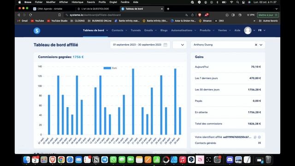This screenshot has width=295, height=166.
Task: Open the Historique menu in menu bar
Action: click(77, 2)
